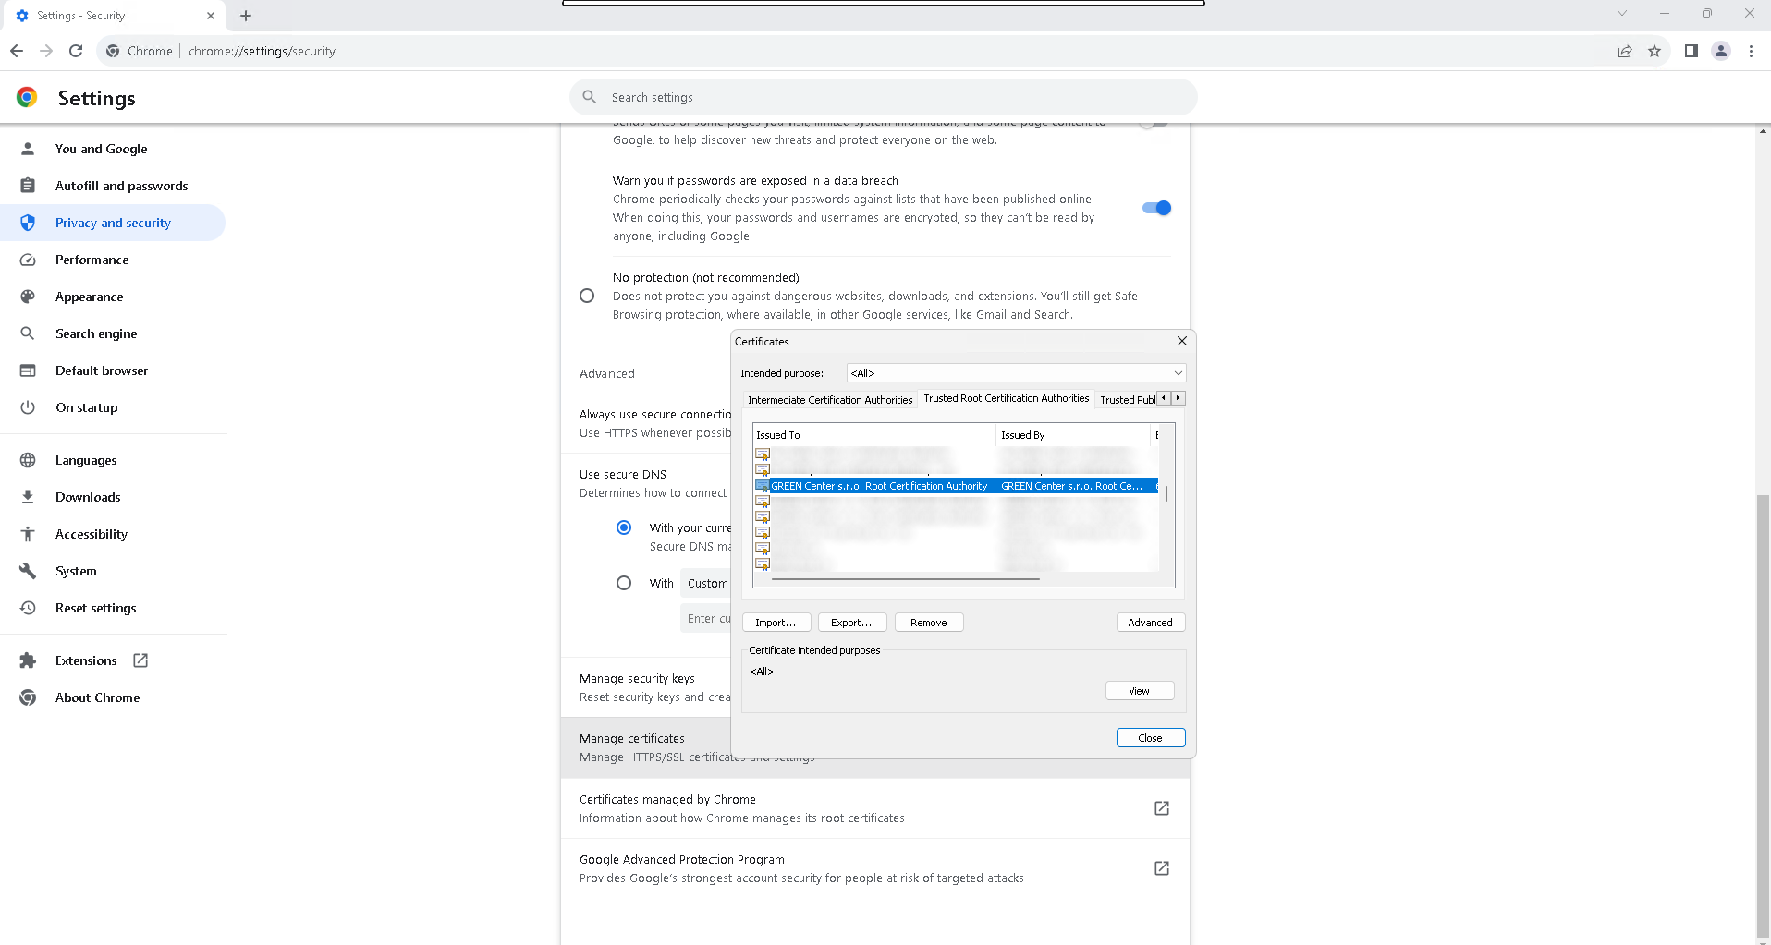This screenshot has width=1771, height=945.
Task: Click the certificate list horizontal scrollbar
Action: point(905,579)
